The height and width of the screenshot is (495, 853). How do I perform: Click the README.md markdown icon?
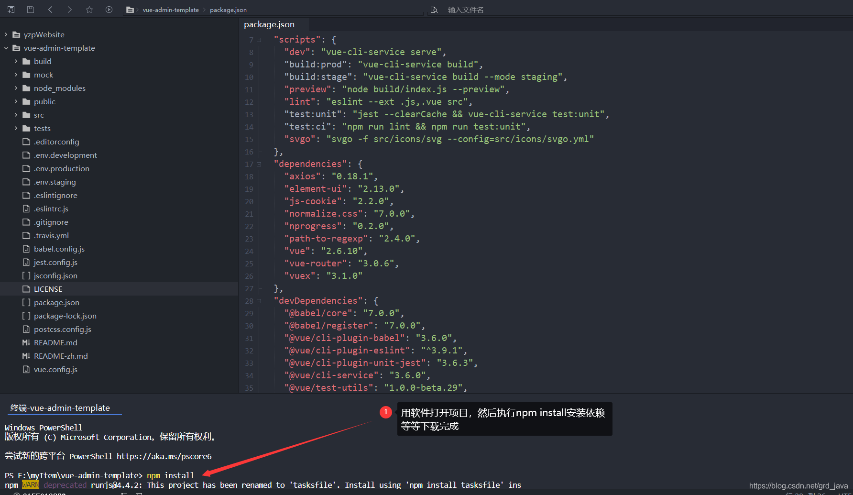26,342
